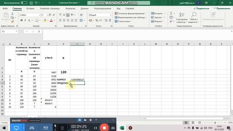Click the Percent Style icon
This screenshot has width=233, height=131.
97,20
